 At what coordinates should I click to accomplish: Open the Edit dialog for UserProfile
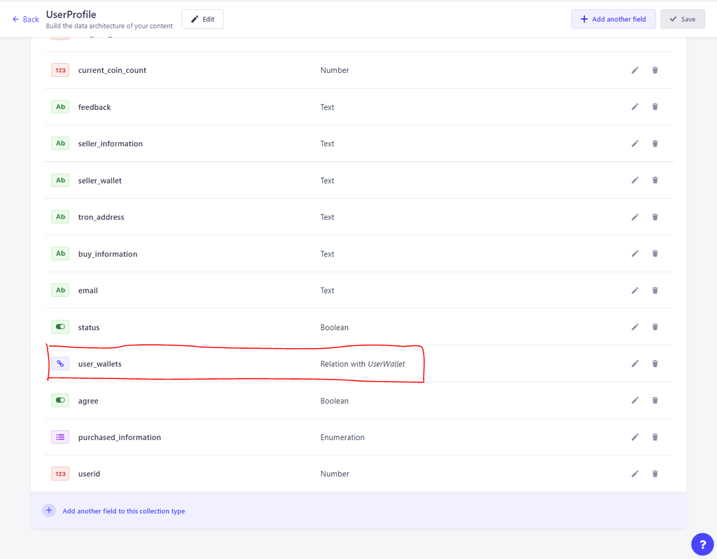click(202, 19)
